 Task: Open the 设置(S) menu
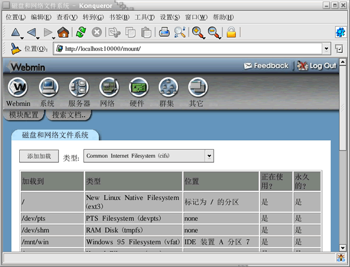(x=170, y=17)
